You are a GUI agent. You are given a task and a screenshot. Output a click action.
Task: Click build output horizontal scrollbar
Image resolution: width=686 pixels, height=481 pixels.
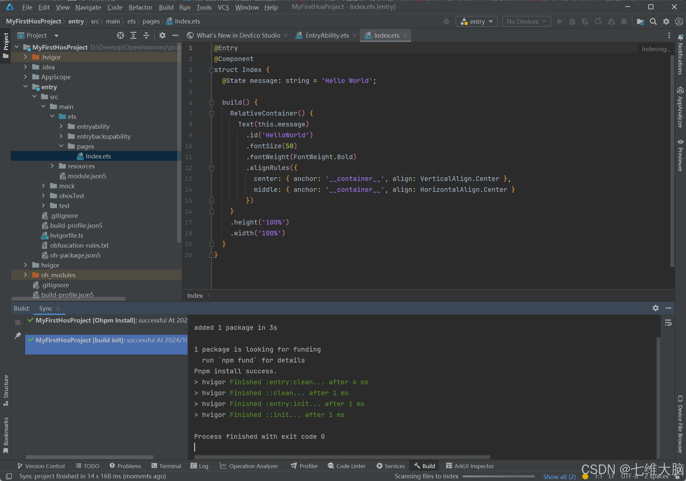click(342, 457)
